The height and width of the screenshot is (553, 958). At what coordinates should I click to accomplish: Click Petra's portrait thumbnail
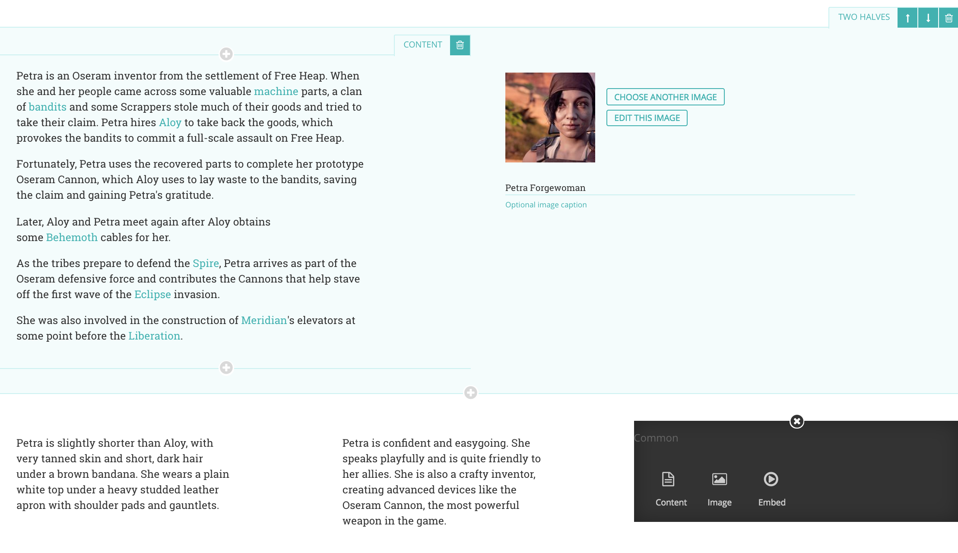coord(550,118)
